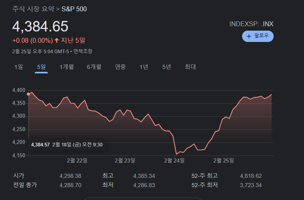Open the 주식 시장 요약 breadcrumb link
304x200 pixels.
(x=33, y=9)
